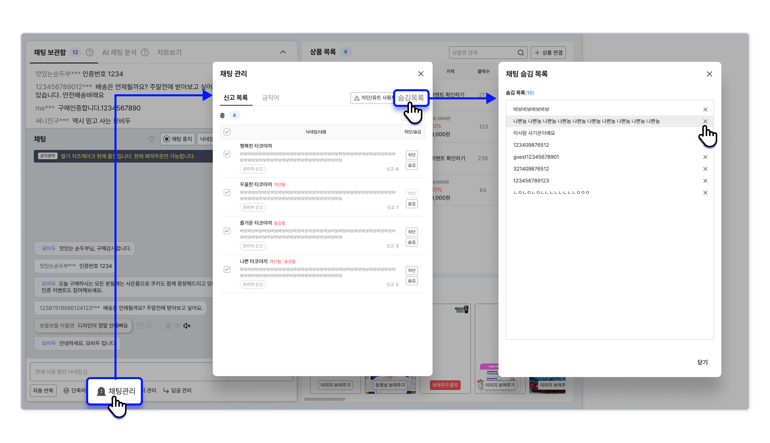This screenshot has height=443, width=770.
Task: Remove guest12345678901 from hidden list
Action: 705,157
